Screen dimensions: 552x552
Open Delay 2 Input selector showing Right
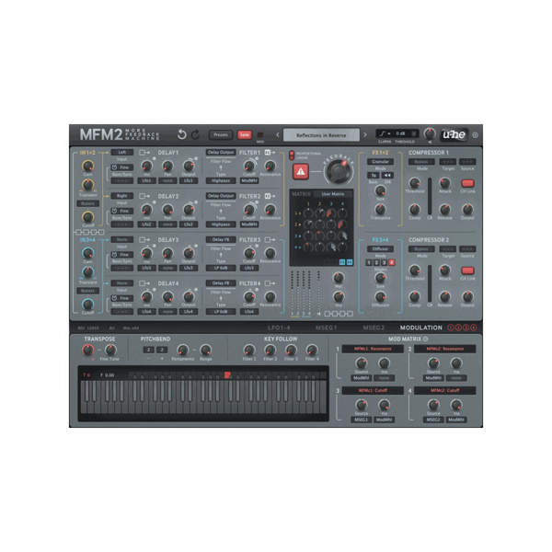coord(122,196)
